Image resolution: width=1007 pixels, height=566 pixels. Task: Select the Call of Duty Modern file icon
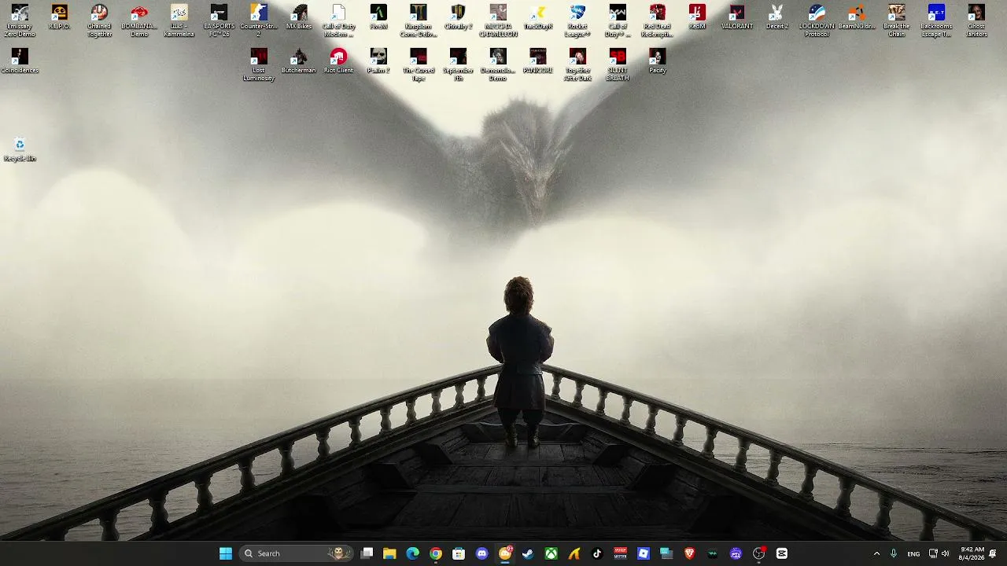338,20
